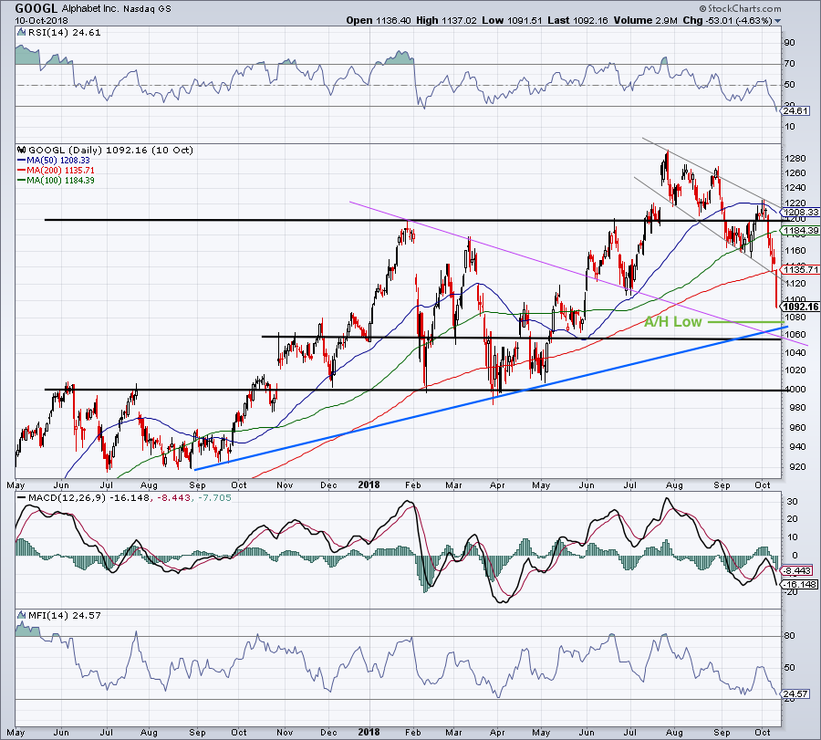The height and width of the screenshot is (740, 821).
Task: Click the 24.57 MFI value tag
Action: point(796,694)
